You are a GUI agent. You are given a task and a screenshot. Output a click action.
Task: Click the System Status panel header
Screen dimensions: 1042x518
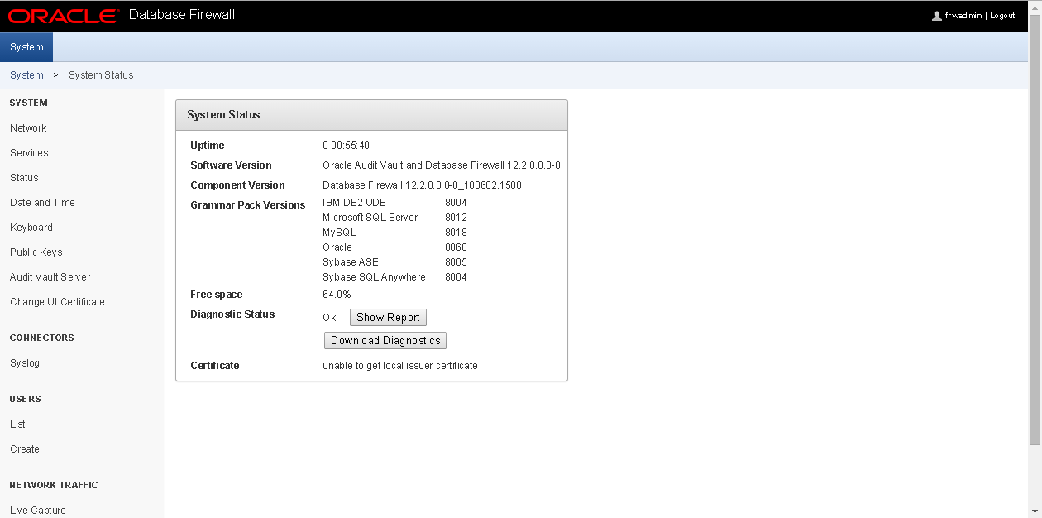[371, 115]
